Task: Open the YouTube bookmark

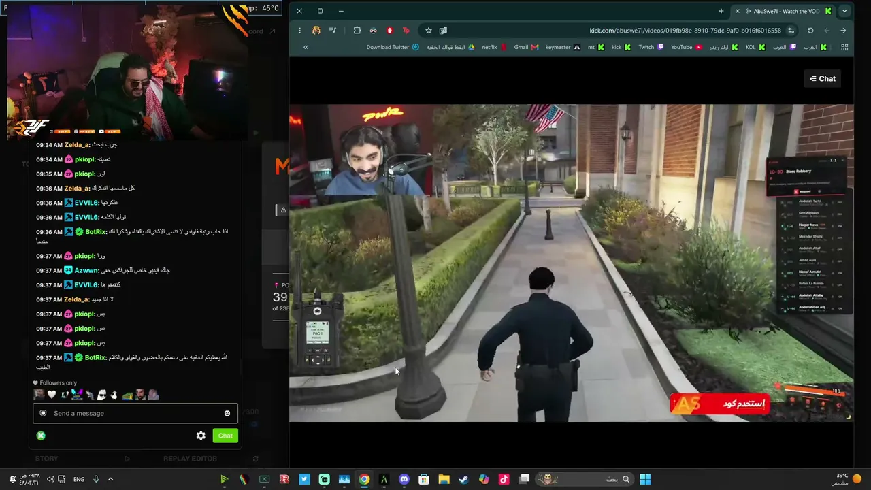Action: coord(687,47)
